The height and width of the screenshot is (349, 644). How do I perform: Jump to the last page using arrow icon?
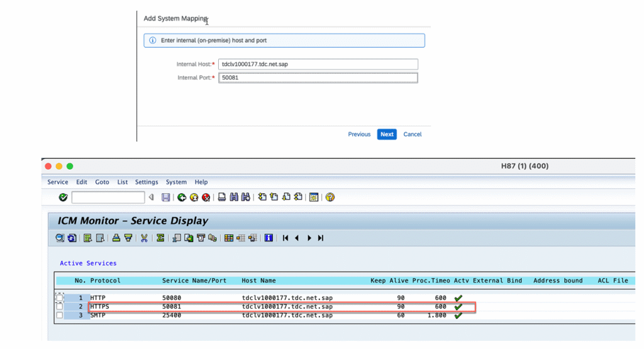pyautogui.click(x=321, y=238)
